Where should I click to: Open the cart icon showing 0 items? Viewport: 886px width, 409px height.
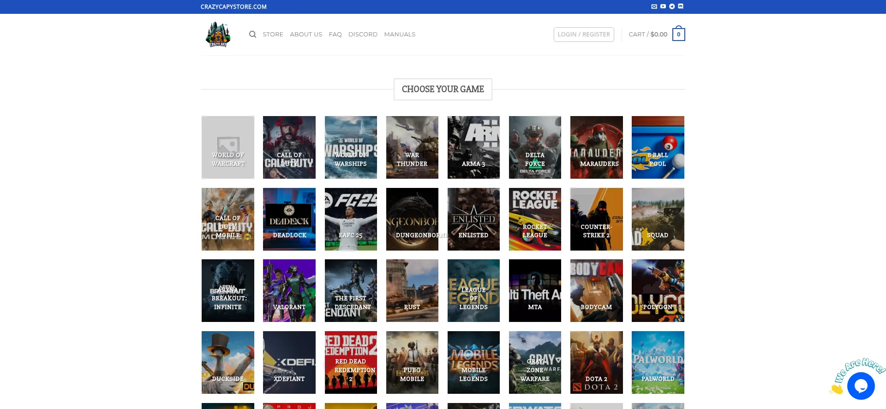click(678, 35)
